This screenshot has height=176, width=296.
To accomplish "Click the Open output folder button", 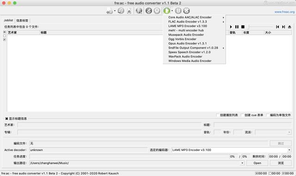I will pyautogui.click(x=257, y=163).
